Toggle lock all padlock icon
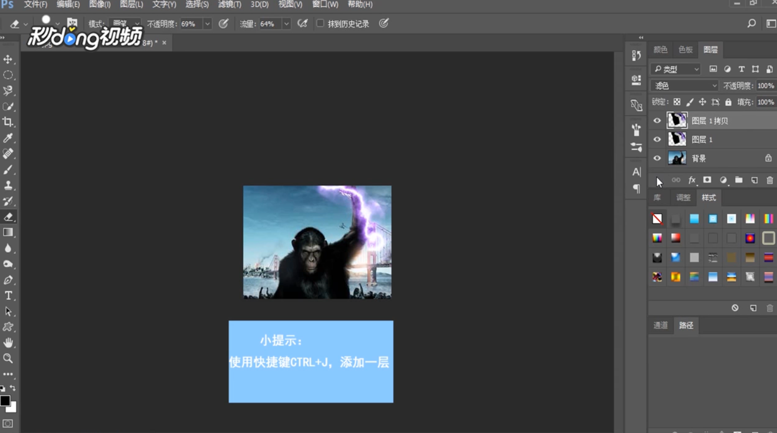 [728, 102]
